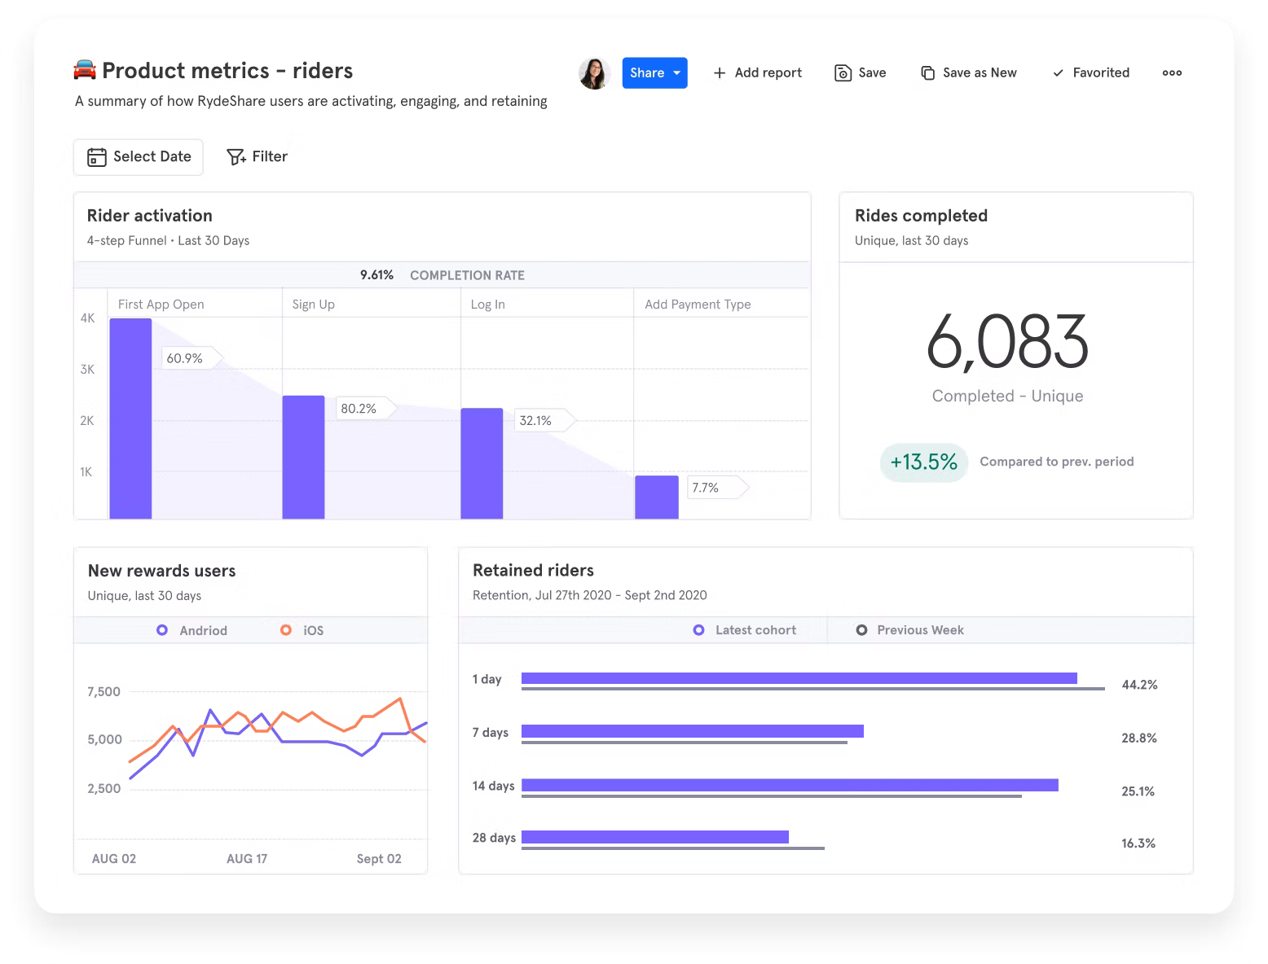
Task: Click the checkmark next to Favorited
Action: pyautogui.click(x=1058, y=72)
